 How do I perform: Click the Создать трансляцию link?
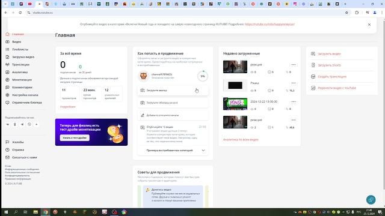[x=332, y=77]
